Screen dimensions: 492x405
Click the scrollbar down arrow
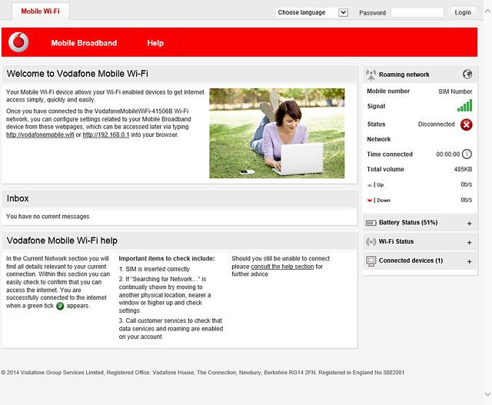tap(487, 393)
